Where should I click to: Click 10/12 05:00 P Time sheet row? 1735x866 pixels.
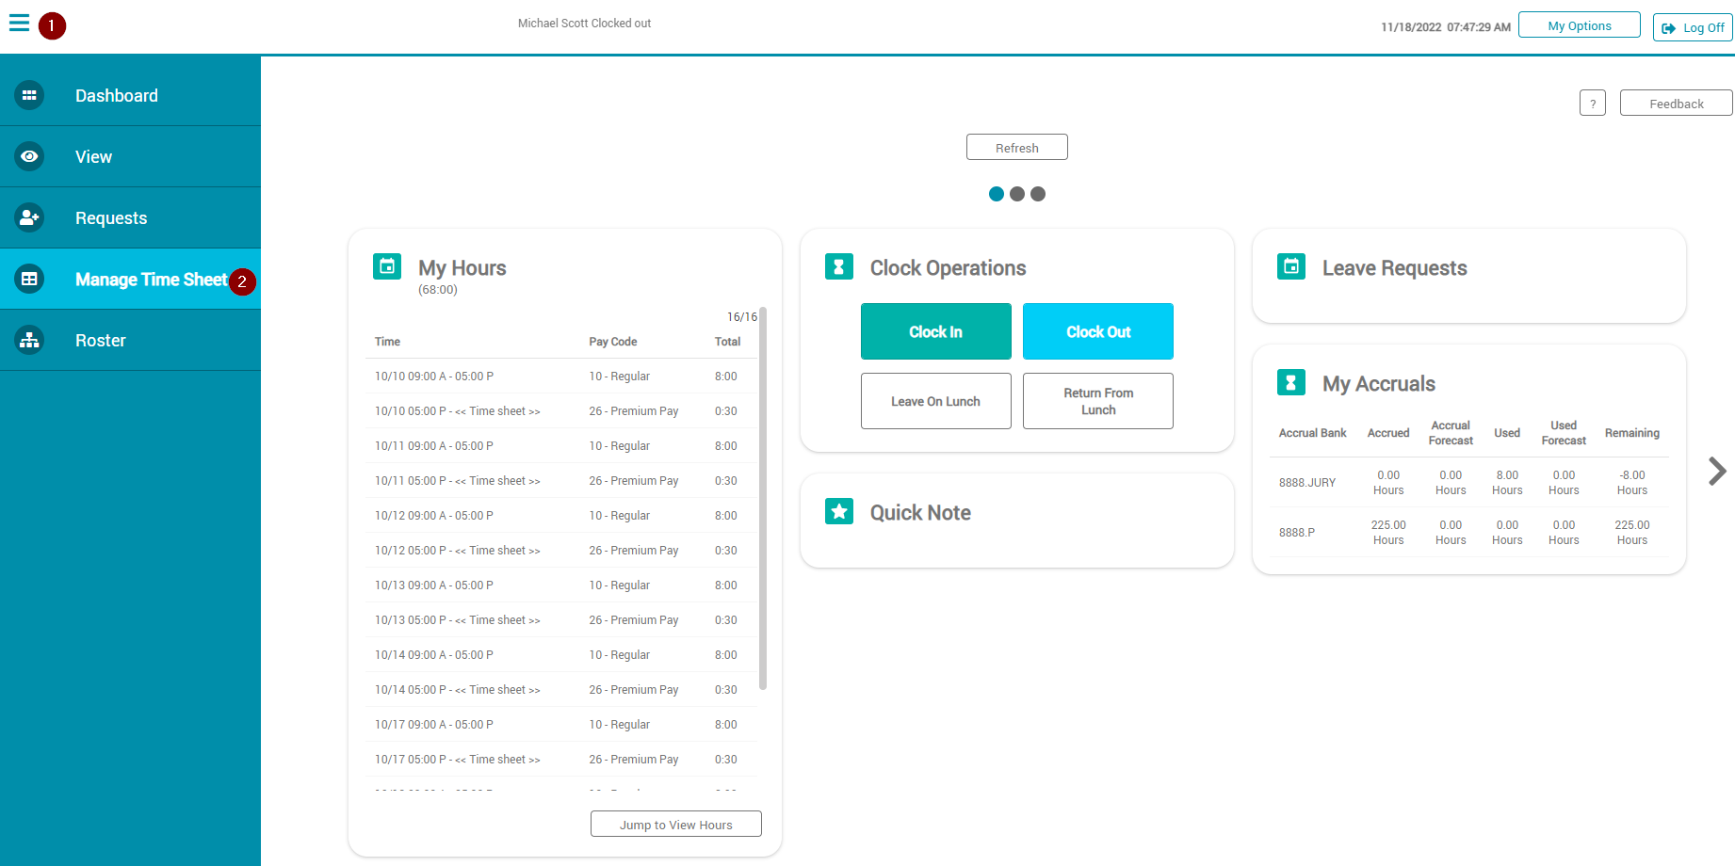click(561, 550)
